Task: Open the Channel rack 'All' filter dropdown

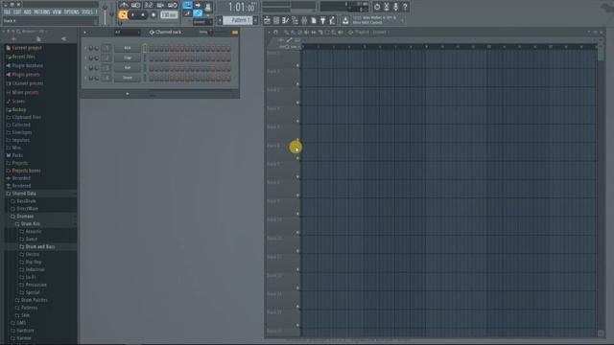Action: click(127, 32)
